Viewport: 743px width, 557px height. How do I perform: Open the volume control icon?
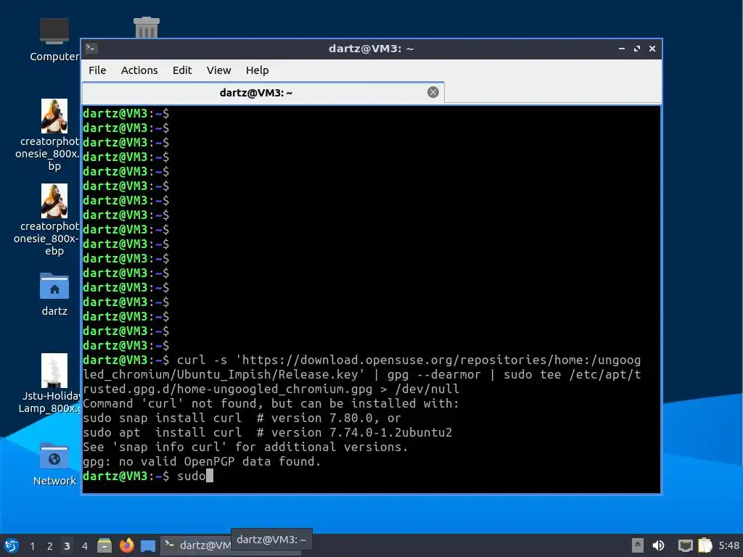click(658, 545)
